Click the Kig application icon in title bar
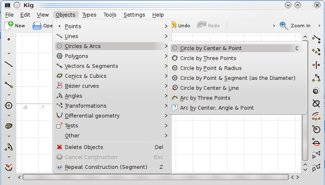The width and height of the screenshot is (325, 185). [8, 5]
